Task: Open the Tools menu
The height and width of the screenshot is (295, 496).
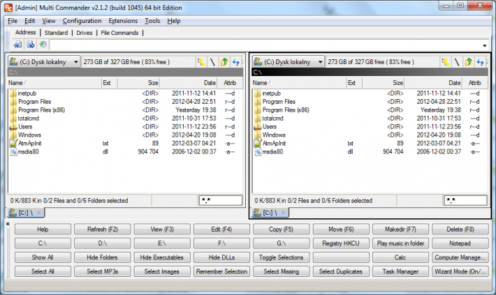Action: pos(152,21)
